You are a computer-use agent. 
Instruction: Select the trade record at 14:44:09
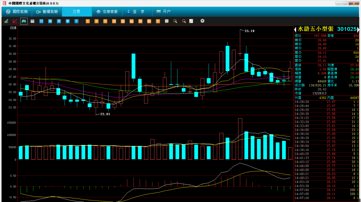coord(327,166)
